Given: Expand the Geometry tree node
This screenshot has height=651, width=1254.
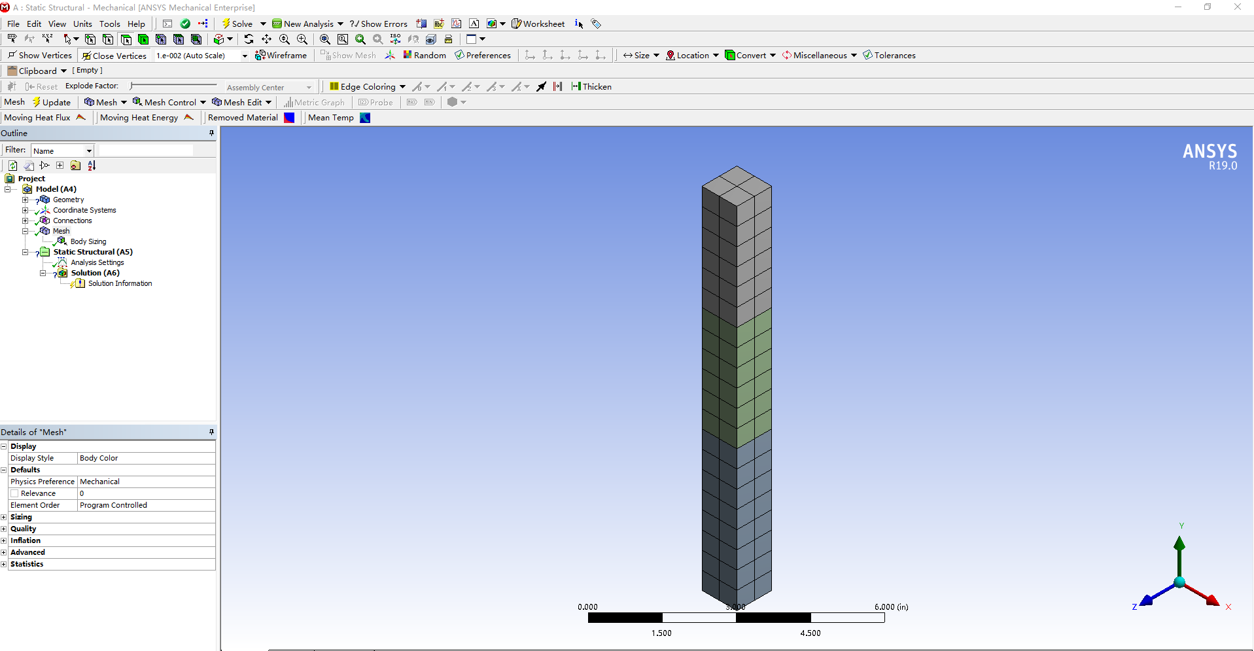Looking at the screenshot, I should (25, 200).
